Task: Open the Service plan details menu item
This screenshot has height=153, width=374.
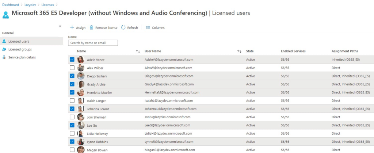Action: coord(31,57)
